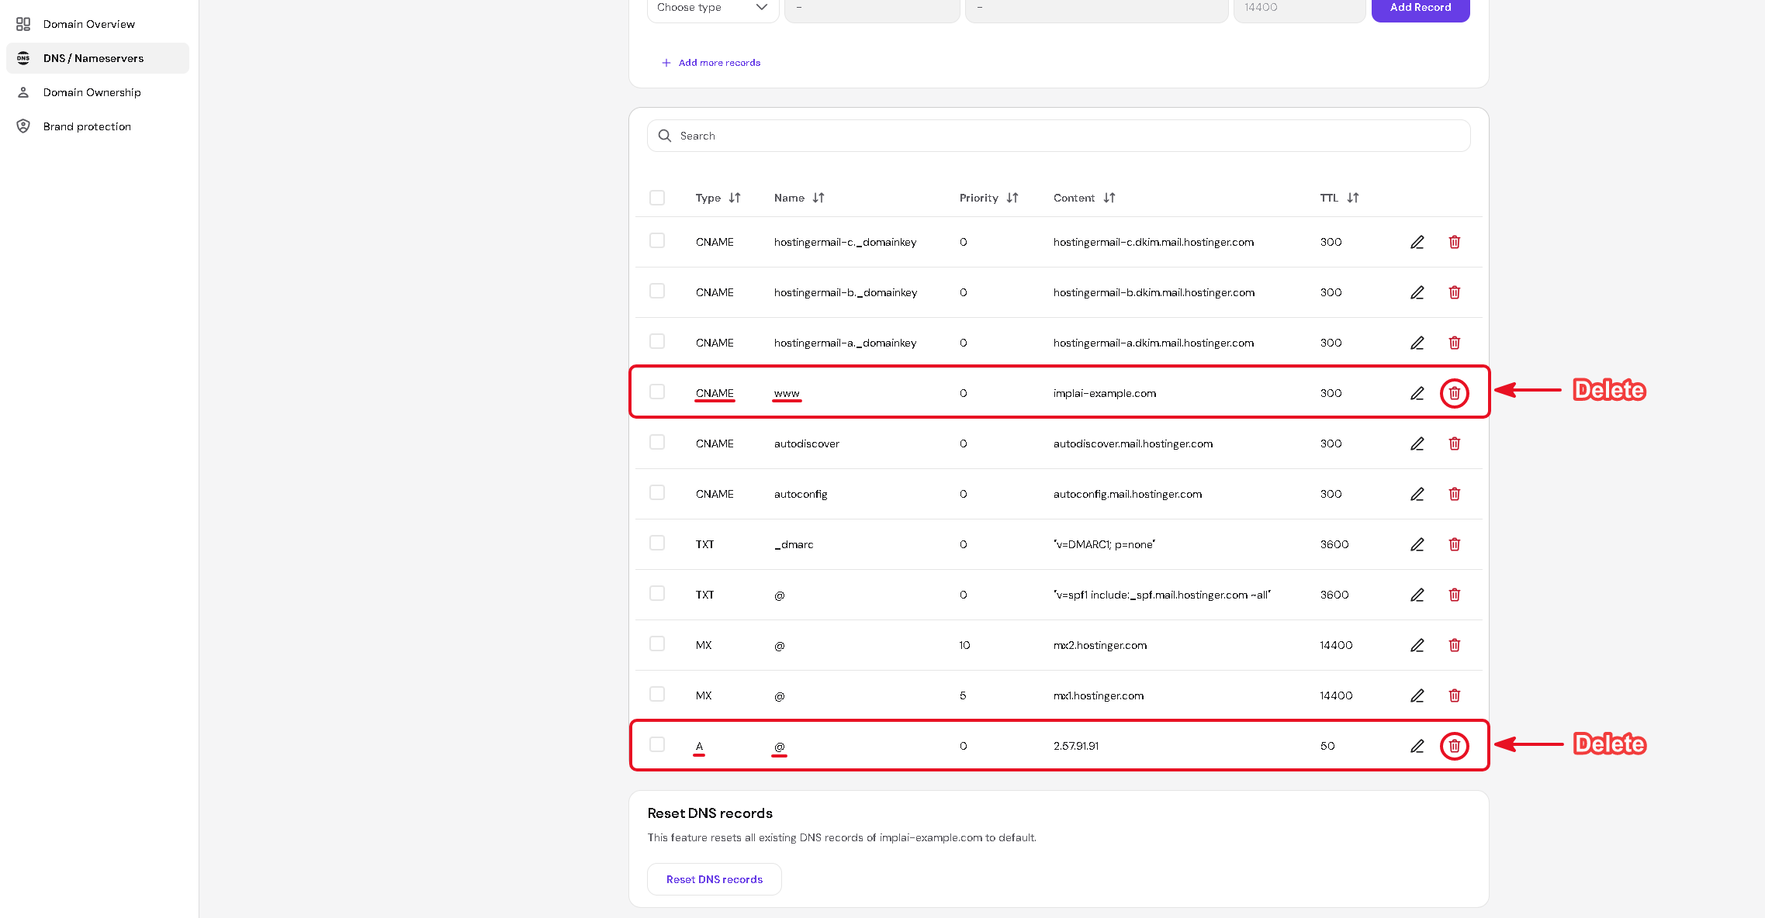Check the autoconfig row checkbox
The image size is (1765, 918).
(657, 492)
